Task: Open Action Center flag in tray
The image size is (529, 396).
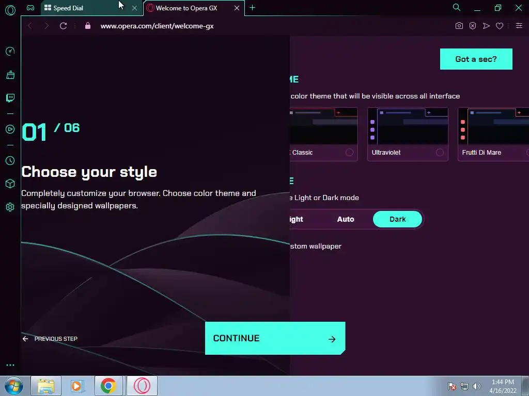Action: pyautogui.click(x=452, y=386)
